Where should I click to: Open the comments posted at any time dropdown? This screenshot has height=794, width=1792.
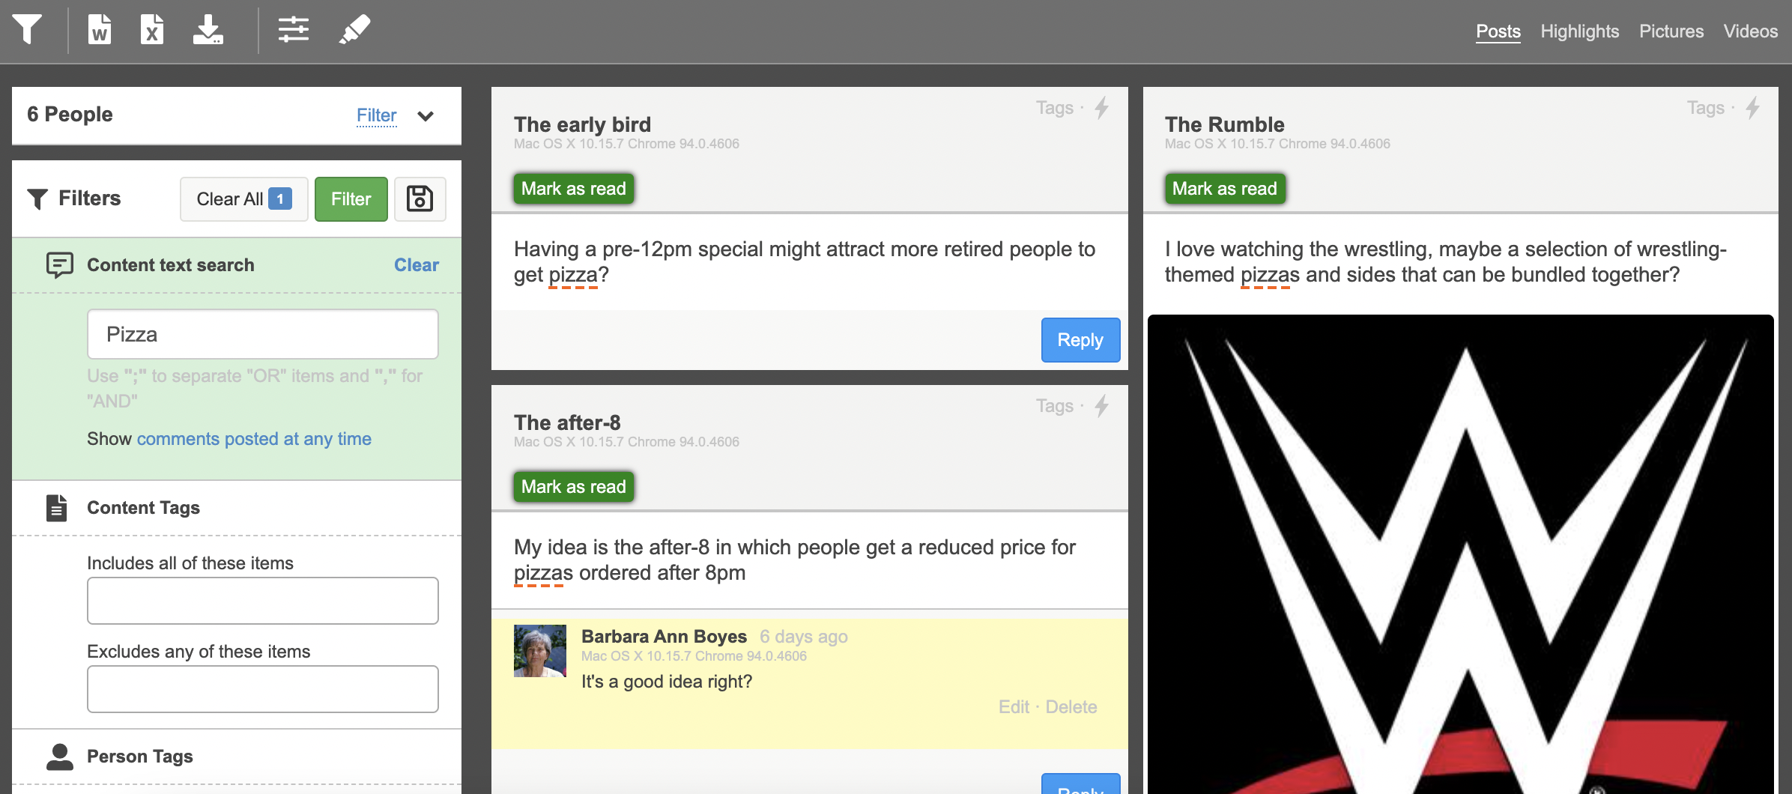254,439
